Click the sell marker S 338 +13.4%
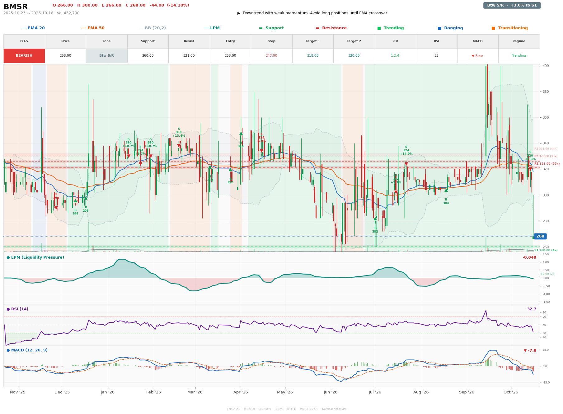 (x=179, y=146)
